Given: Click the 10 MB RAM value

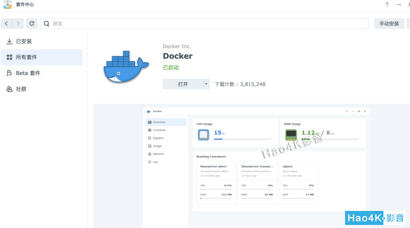Looking at the screenshot, I should pyautogui.click(x=268, y=195).
